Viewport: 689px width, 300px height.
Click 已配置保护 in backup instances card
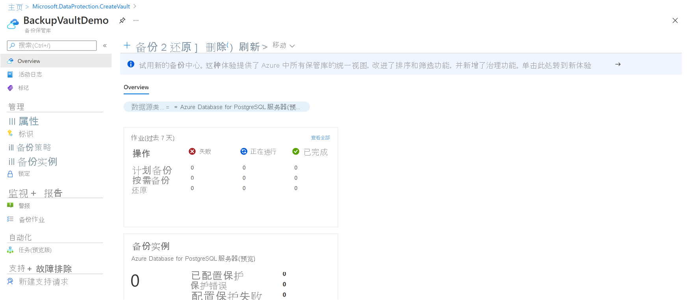(x=217, y=276)
